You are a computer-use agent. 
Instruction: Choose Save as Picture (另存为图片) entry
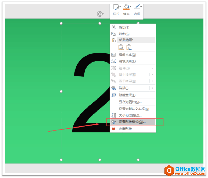tap(133, 102)
